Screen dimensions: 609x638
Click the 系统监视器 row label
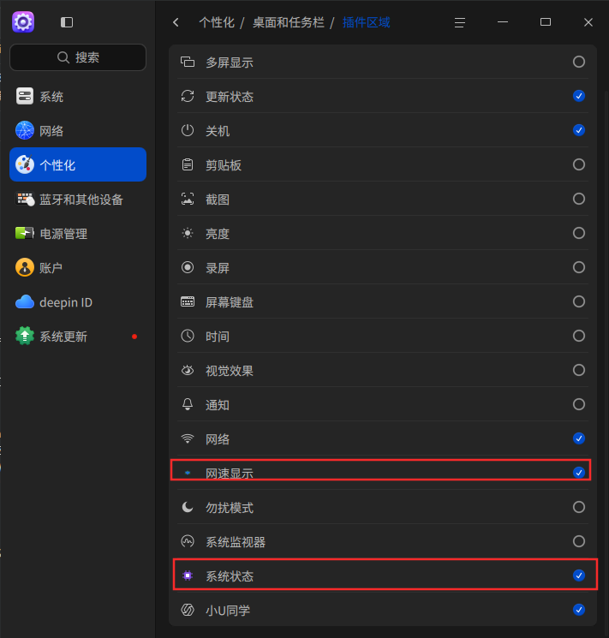click(x=236, y=541)
